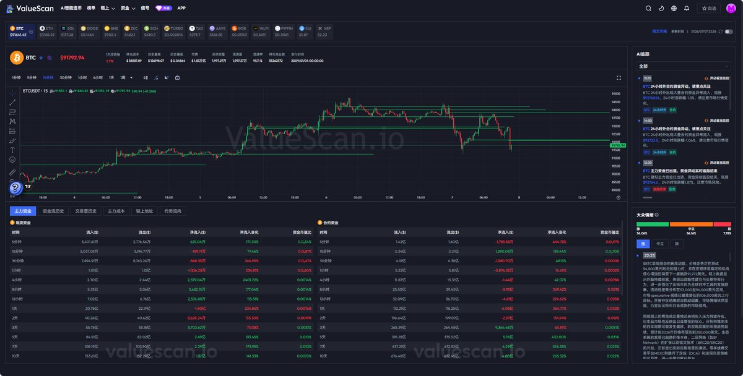Select 中立 sentiment filter button
743x376 pixels.
(660, 244)
